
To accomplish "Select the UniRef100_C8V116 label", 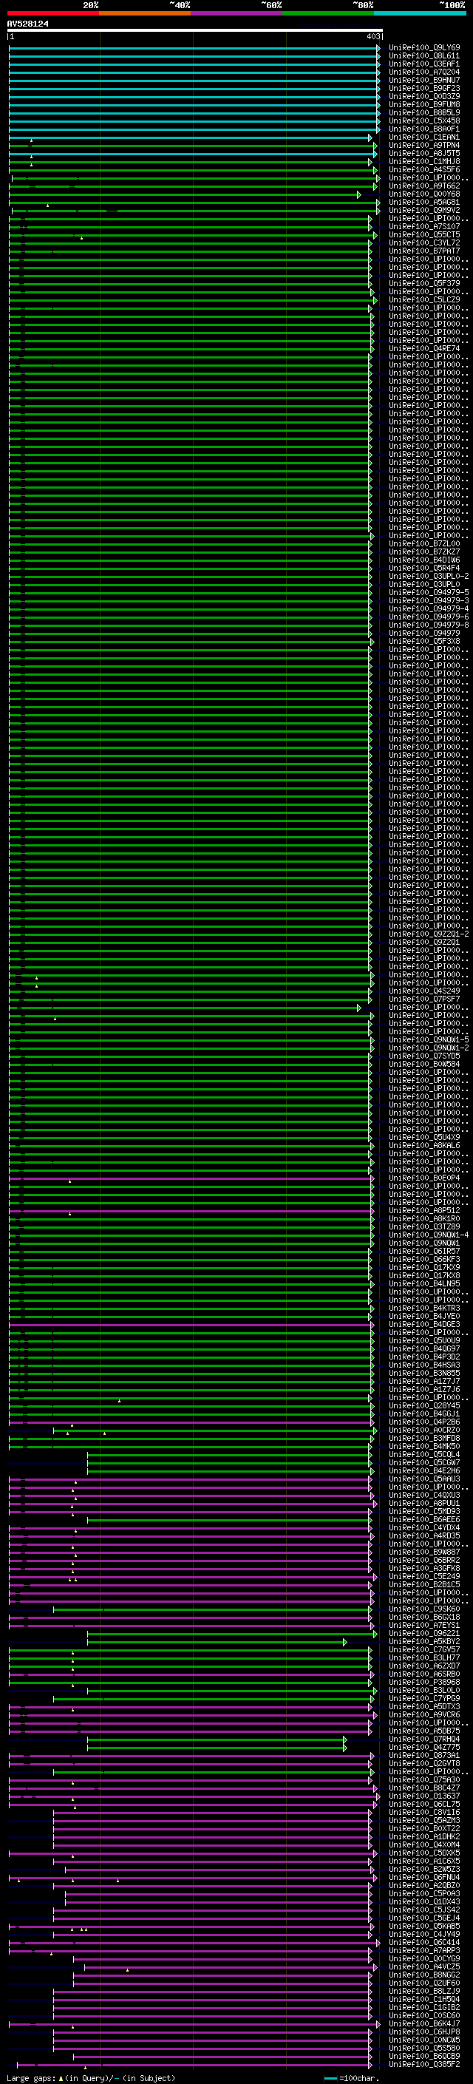I will (x=423, y=1811).
